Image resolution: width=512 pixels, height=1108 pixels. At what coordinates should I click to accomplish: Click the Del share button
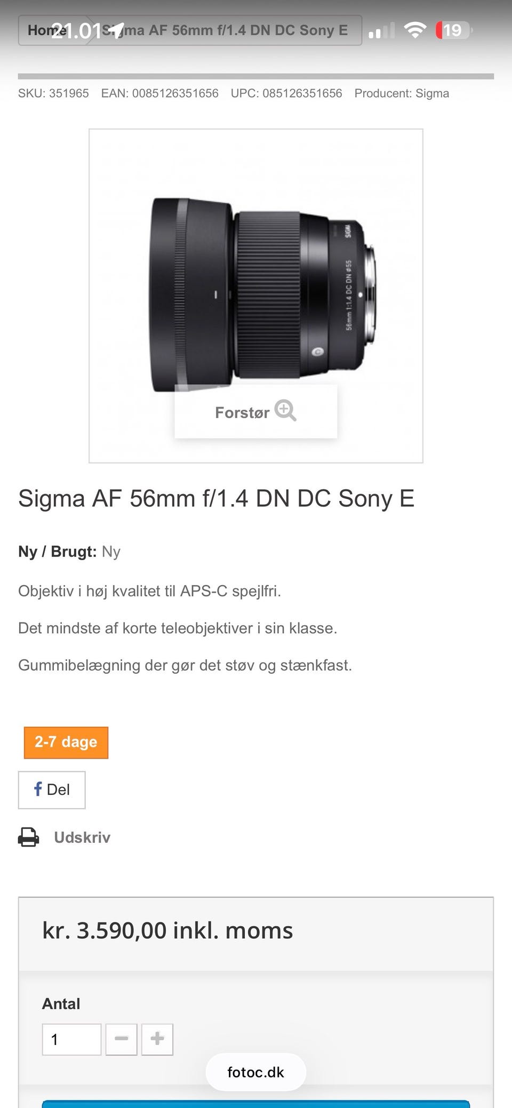[52, 790]
